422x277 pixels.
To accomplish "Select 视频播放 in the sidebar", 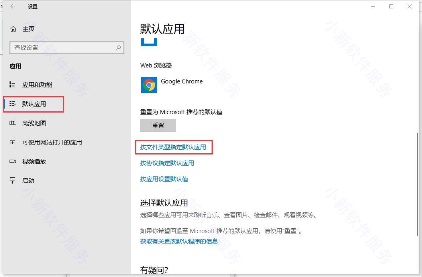I will [34, 161].
